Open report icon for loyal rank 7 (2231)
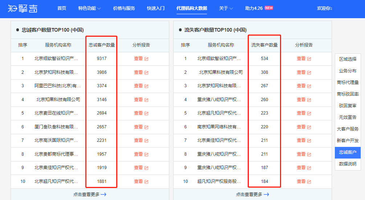Image resolution: width=365 pixels, height=200 pixels. [x=146, y=141]
